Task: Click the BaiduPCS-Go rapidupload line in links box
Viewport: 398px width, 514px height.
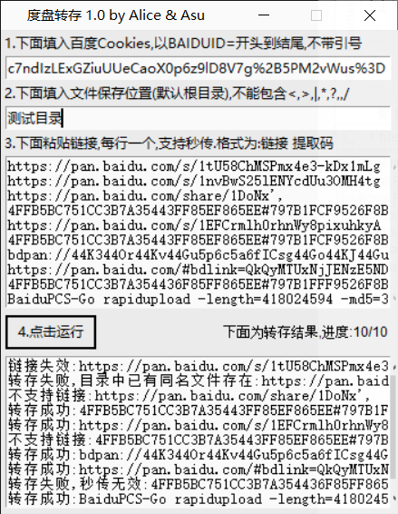Action: 198,299
